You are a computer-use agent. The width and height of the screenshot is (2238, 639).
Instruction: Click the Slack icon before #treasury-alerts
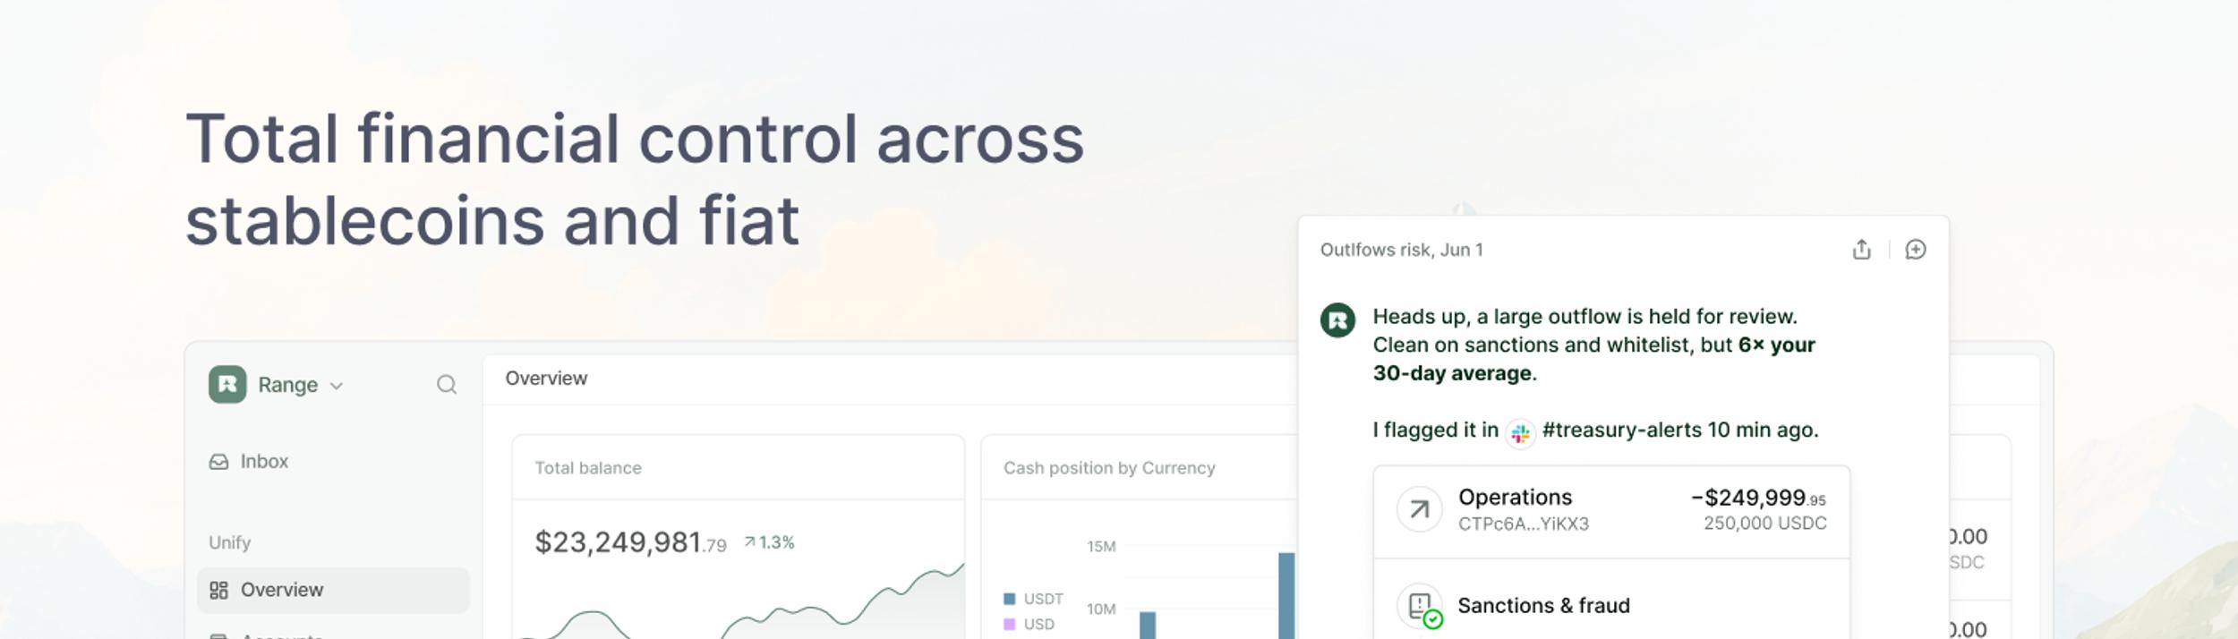pyautogui.click(x=1520, y=433)
